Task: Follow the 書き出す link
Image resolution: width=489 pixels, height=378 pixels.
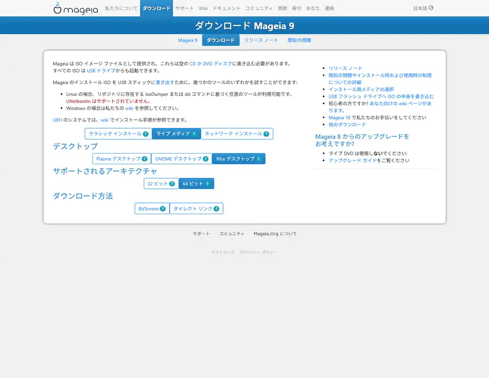Action: pyautogui.click(x=165, y=82)
